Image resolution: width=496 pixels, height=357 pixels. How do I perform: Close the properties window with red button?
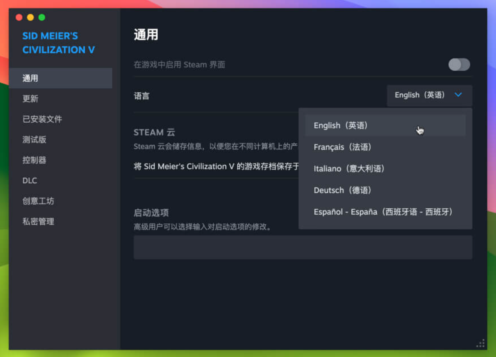pyautogui.click(x=19, y=17)
